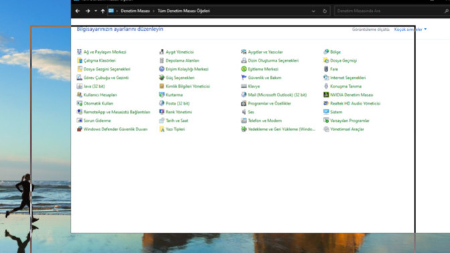Go forward with the Forward arrow
The height and width of the screenshot is (253, 450).
(88, 11)
